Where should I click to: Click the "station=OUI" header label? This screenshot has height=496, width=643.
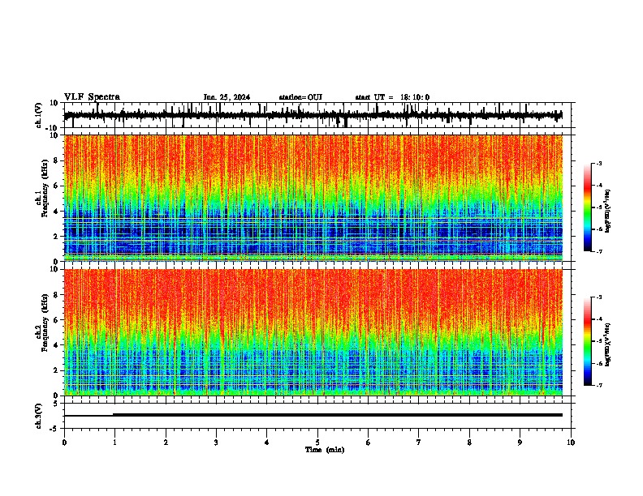[300, 97]
